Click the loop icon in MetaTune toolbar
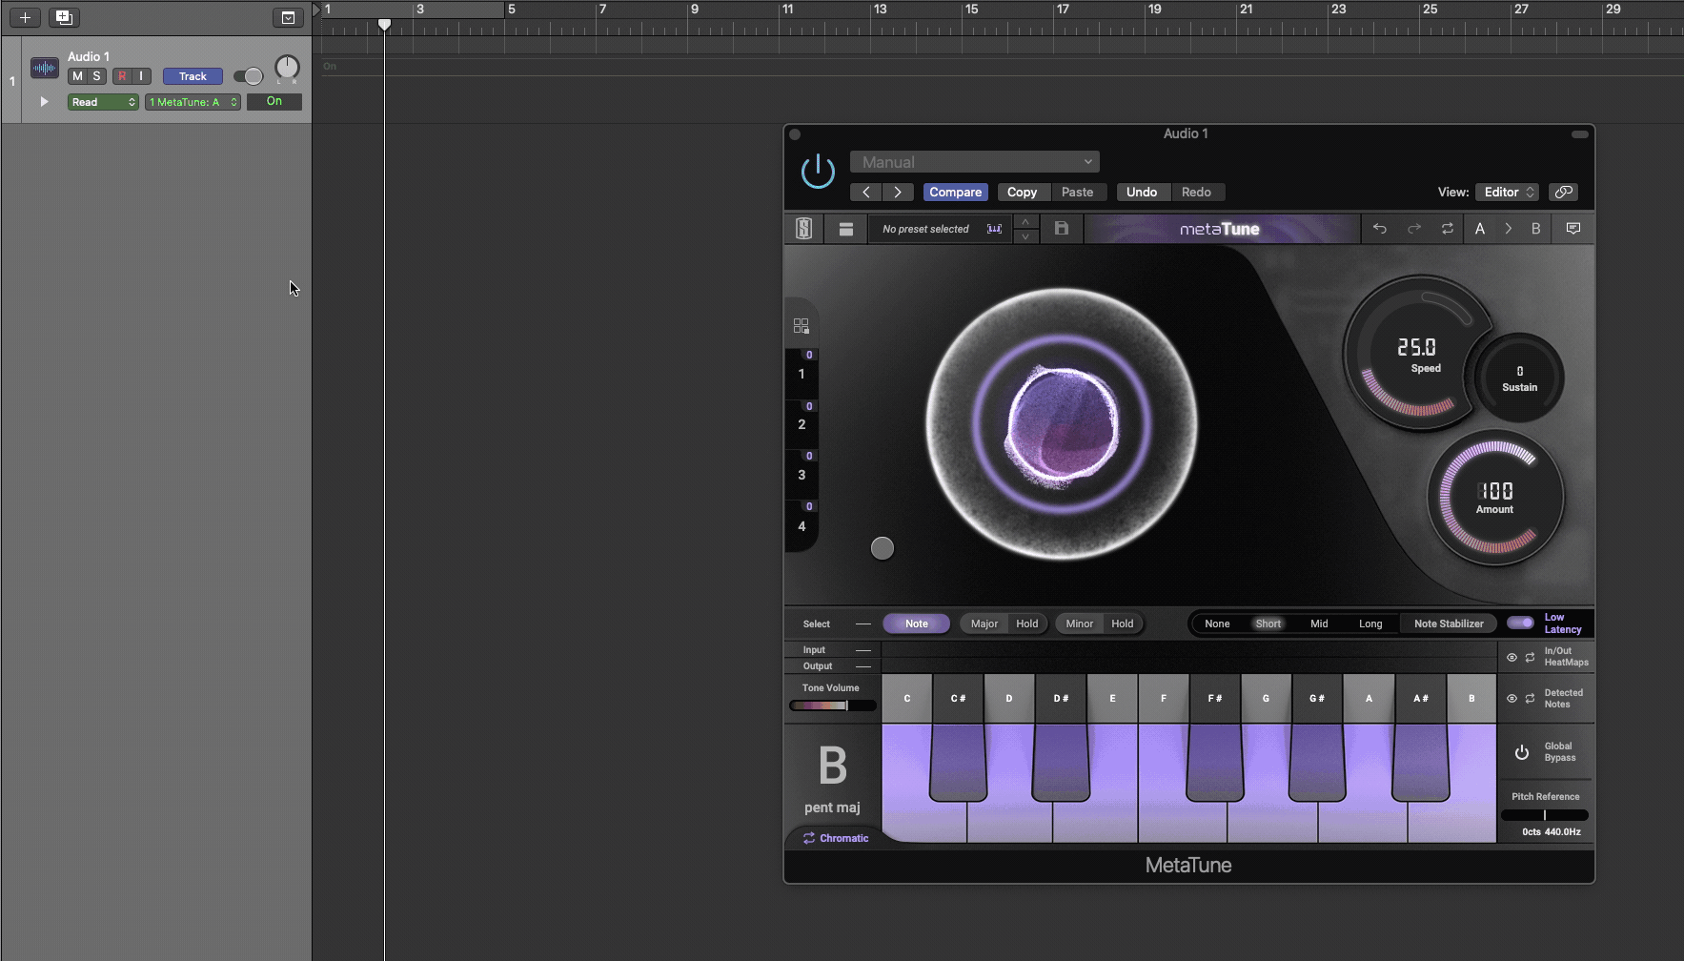Image resolution: width=1684 pixels, height=961 pixels. point(1447,229)
